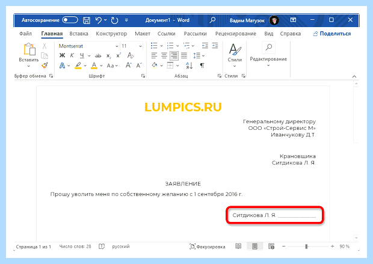373x264 pixels.
Task: Increase paragraph indent
Action: (215, 46)
